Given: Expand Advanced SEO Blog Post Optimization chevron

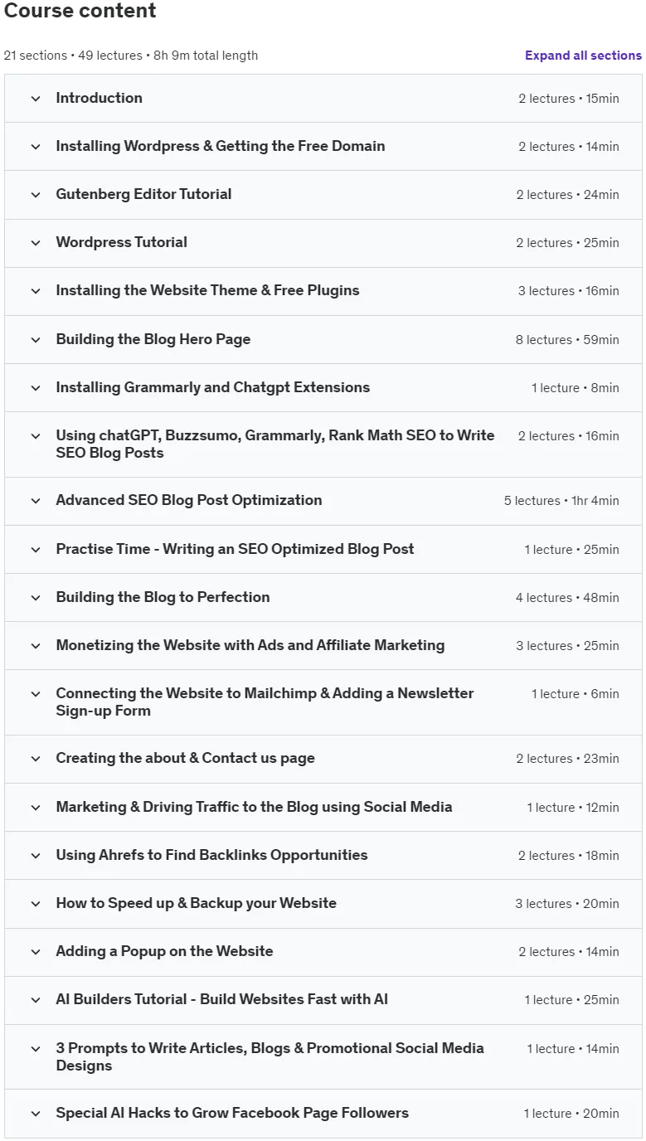Looking at the screenshot, I should point(36,501).
